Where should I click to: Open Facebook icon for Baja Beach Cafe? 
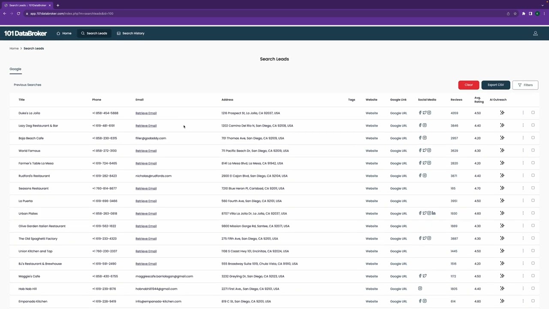[420, 138]
